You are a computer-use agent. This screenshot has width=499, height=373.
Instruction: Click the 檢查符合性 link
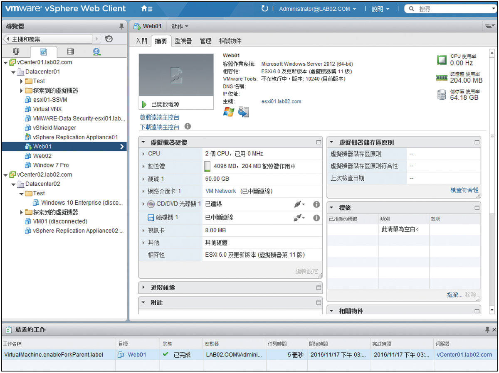(464, 190)
